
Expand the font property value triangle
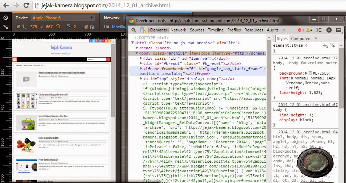(293, 78)
